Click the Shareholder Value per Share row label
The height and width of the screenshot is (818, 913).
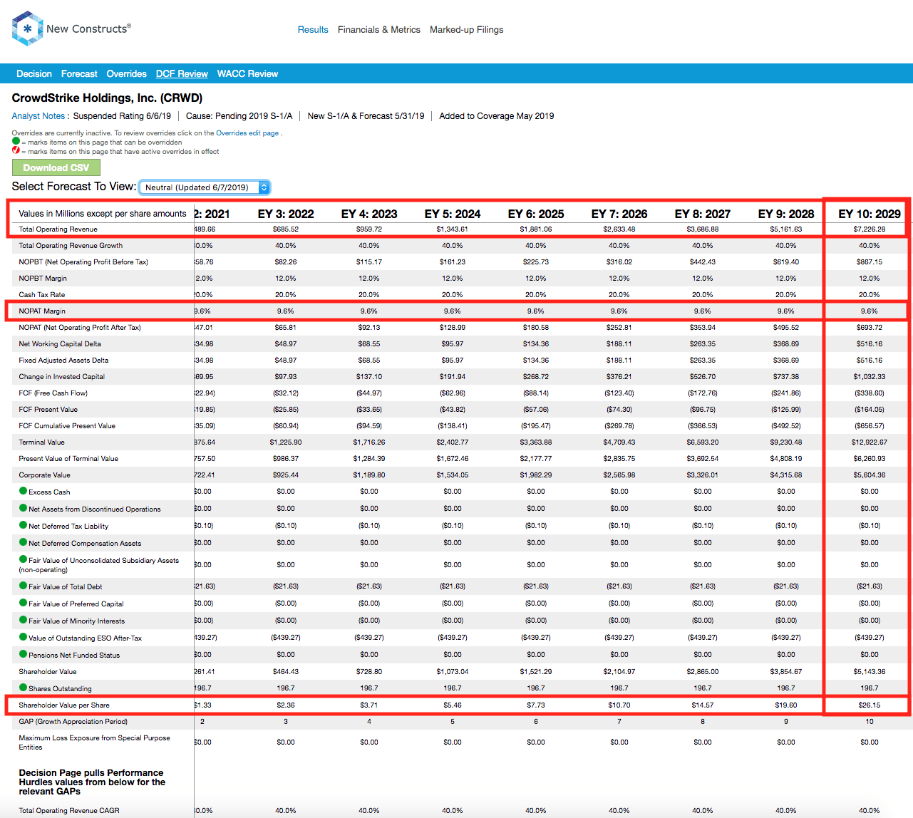(x=64, y=705)
